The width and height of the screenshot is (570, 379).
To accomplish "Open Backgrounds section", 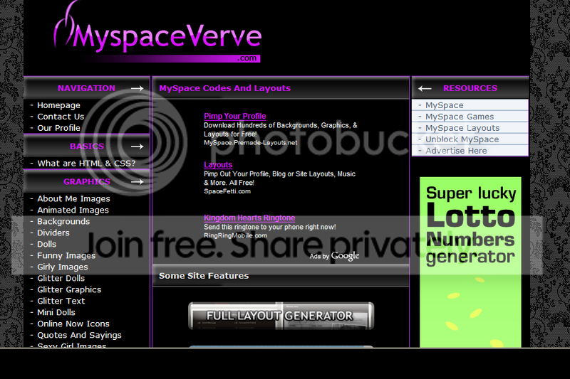I will (x=63, y=221).
